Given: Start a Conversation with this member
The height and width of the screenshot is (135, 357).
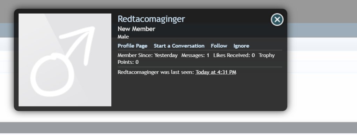Looking at the screenshot, I should (x=179, y=46).
